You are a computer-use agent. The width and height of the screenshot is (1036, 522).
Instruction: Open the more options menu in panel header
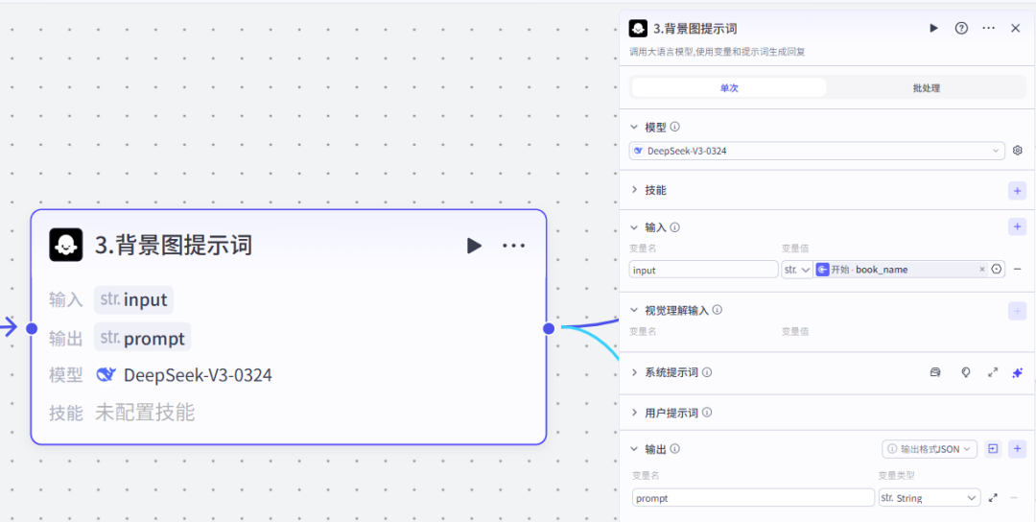click(x=988, y=28)
